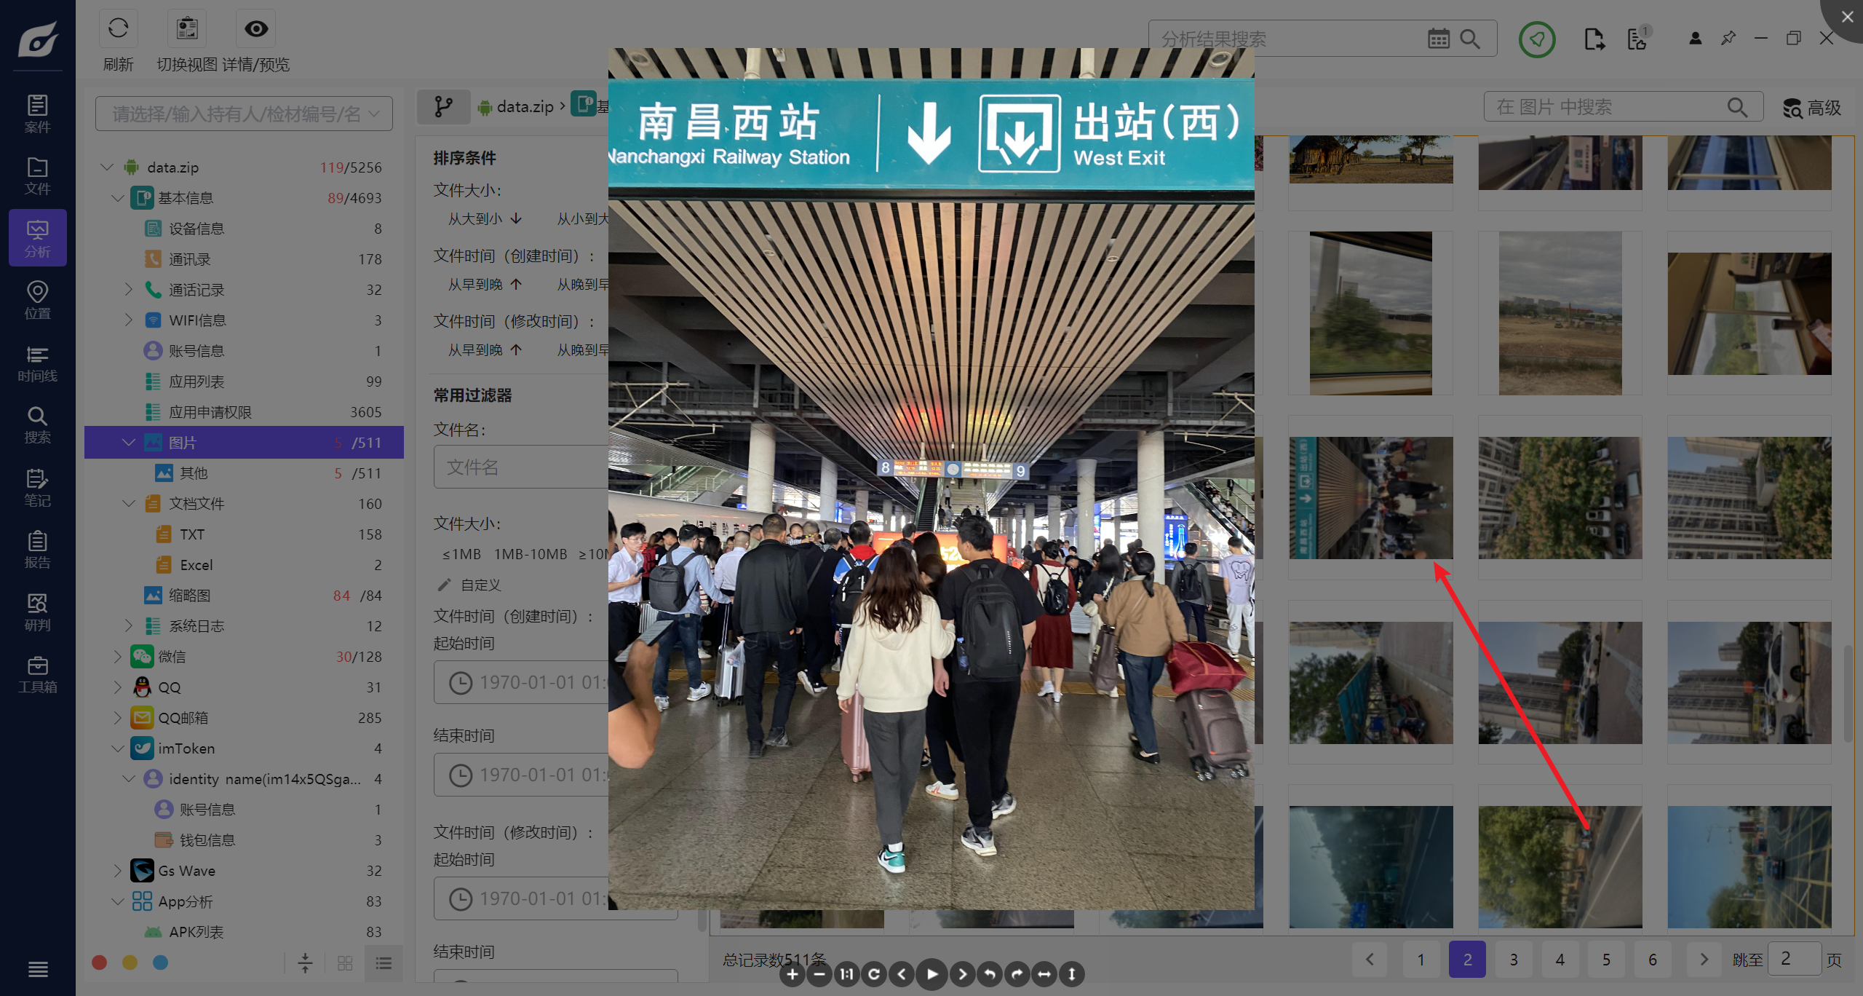Click the 刷新 refresh toolbar icon
1863x996 pixels.
(x=118, y=29)
